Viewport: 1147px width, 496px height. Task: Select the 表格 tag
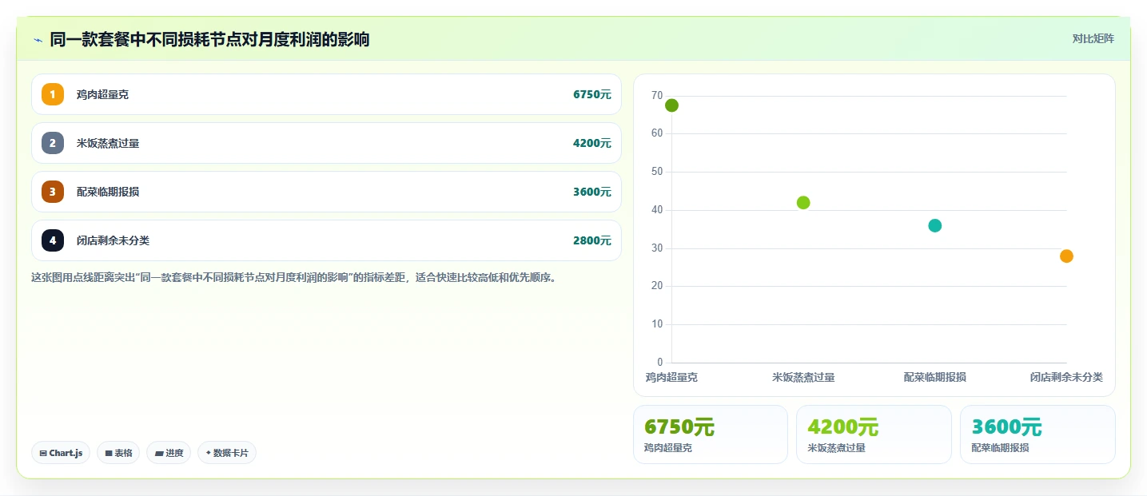click(x=118, y=453)
